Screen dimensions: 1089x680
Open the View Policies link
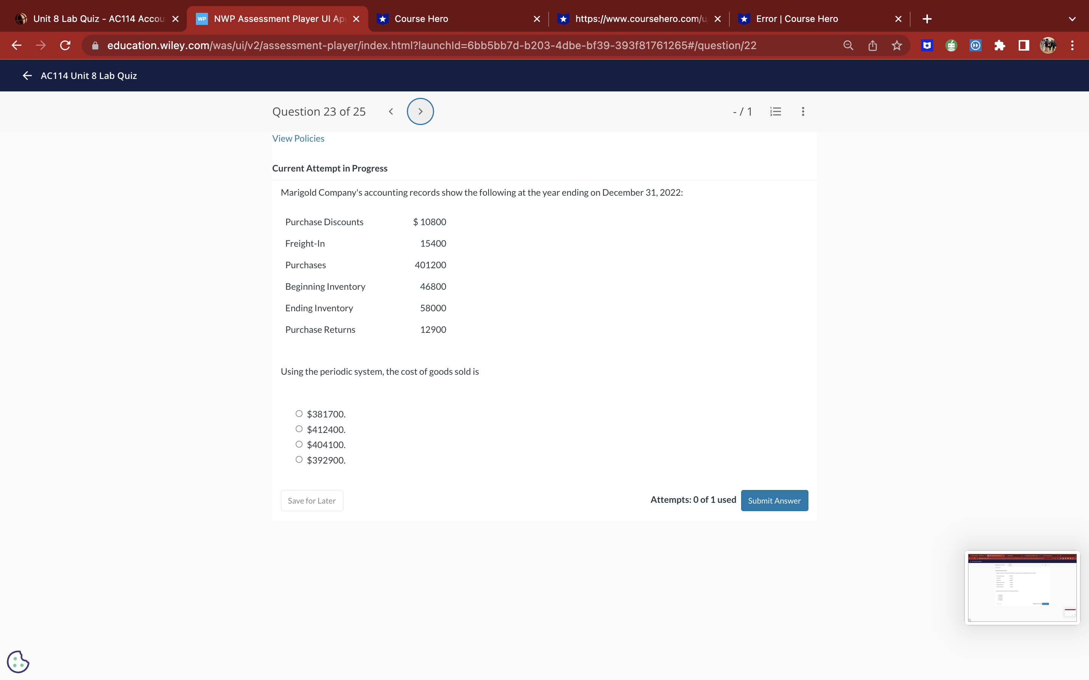click(x=298, y=139)
